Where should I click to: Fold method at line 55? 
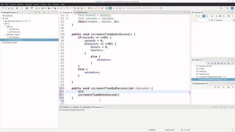(x=65, y=88)
